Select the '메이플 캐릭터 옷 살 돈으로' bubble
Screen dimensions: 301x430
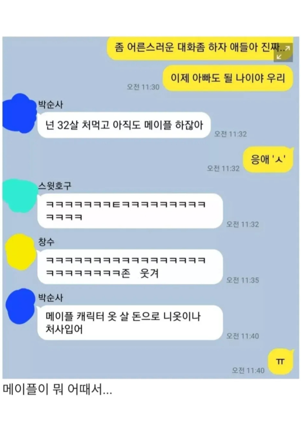[x=130, y=322]
